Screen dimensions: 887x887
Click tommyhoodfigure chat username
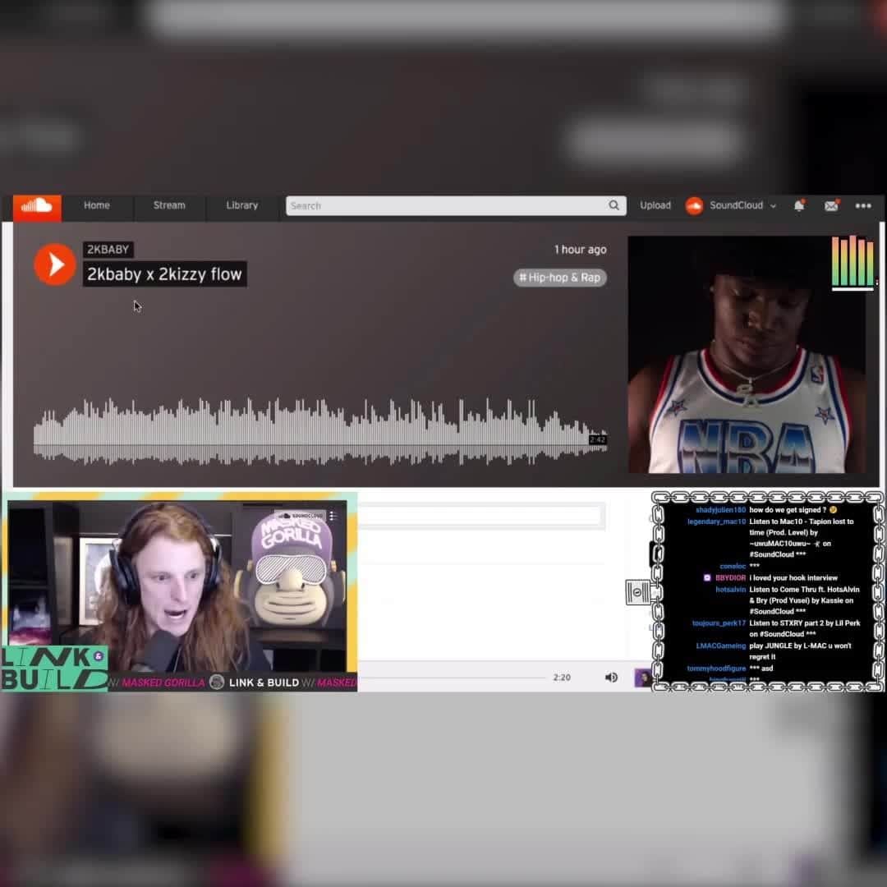pyautogui.click(x=716, y=668)
